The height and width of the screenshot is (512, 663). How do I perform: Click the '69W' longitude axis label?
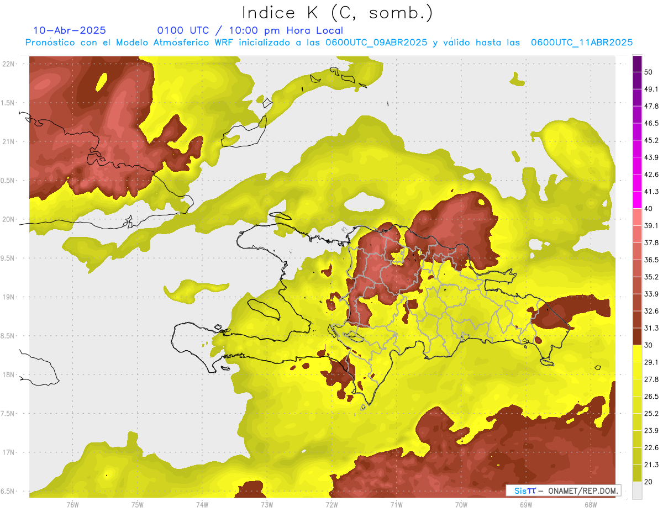click(x=525, y=504)
